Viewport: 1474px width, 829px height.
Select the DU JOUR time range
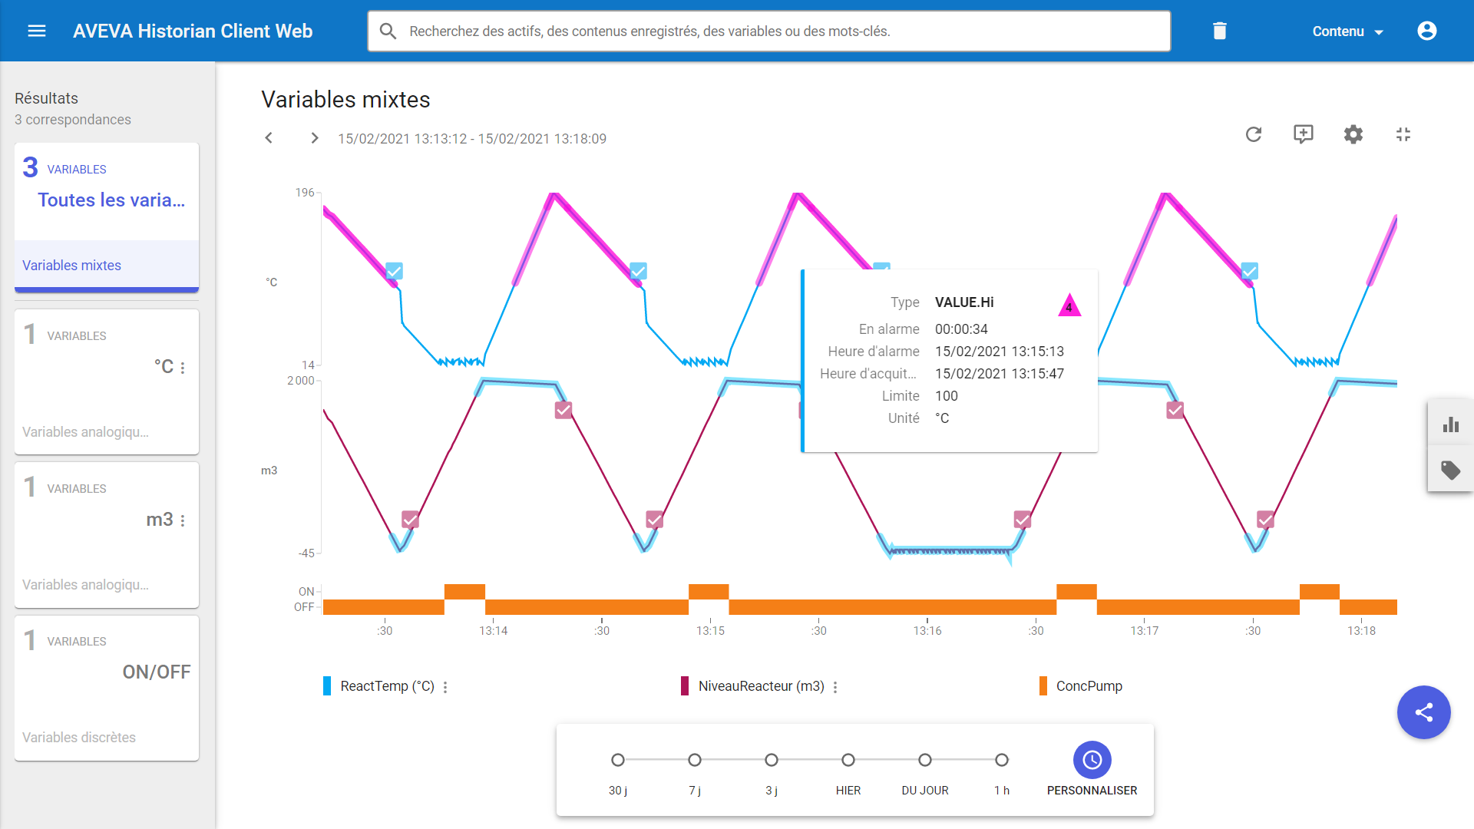click(x=925, y=760)
